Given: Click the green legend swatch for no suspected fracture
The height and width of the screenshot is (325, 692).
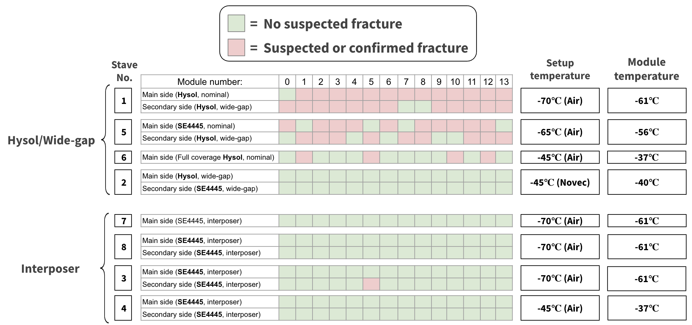Looking at the screenshot, I should 236,23.
